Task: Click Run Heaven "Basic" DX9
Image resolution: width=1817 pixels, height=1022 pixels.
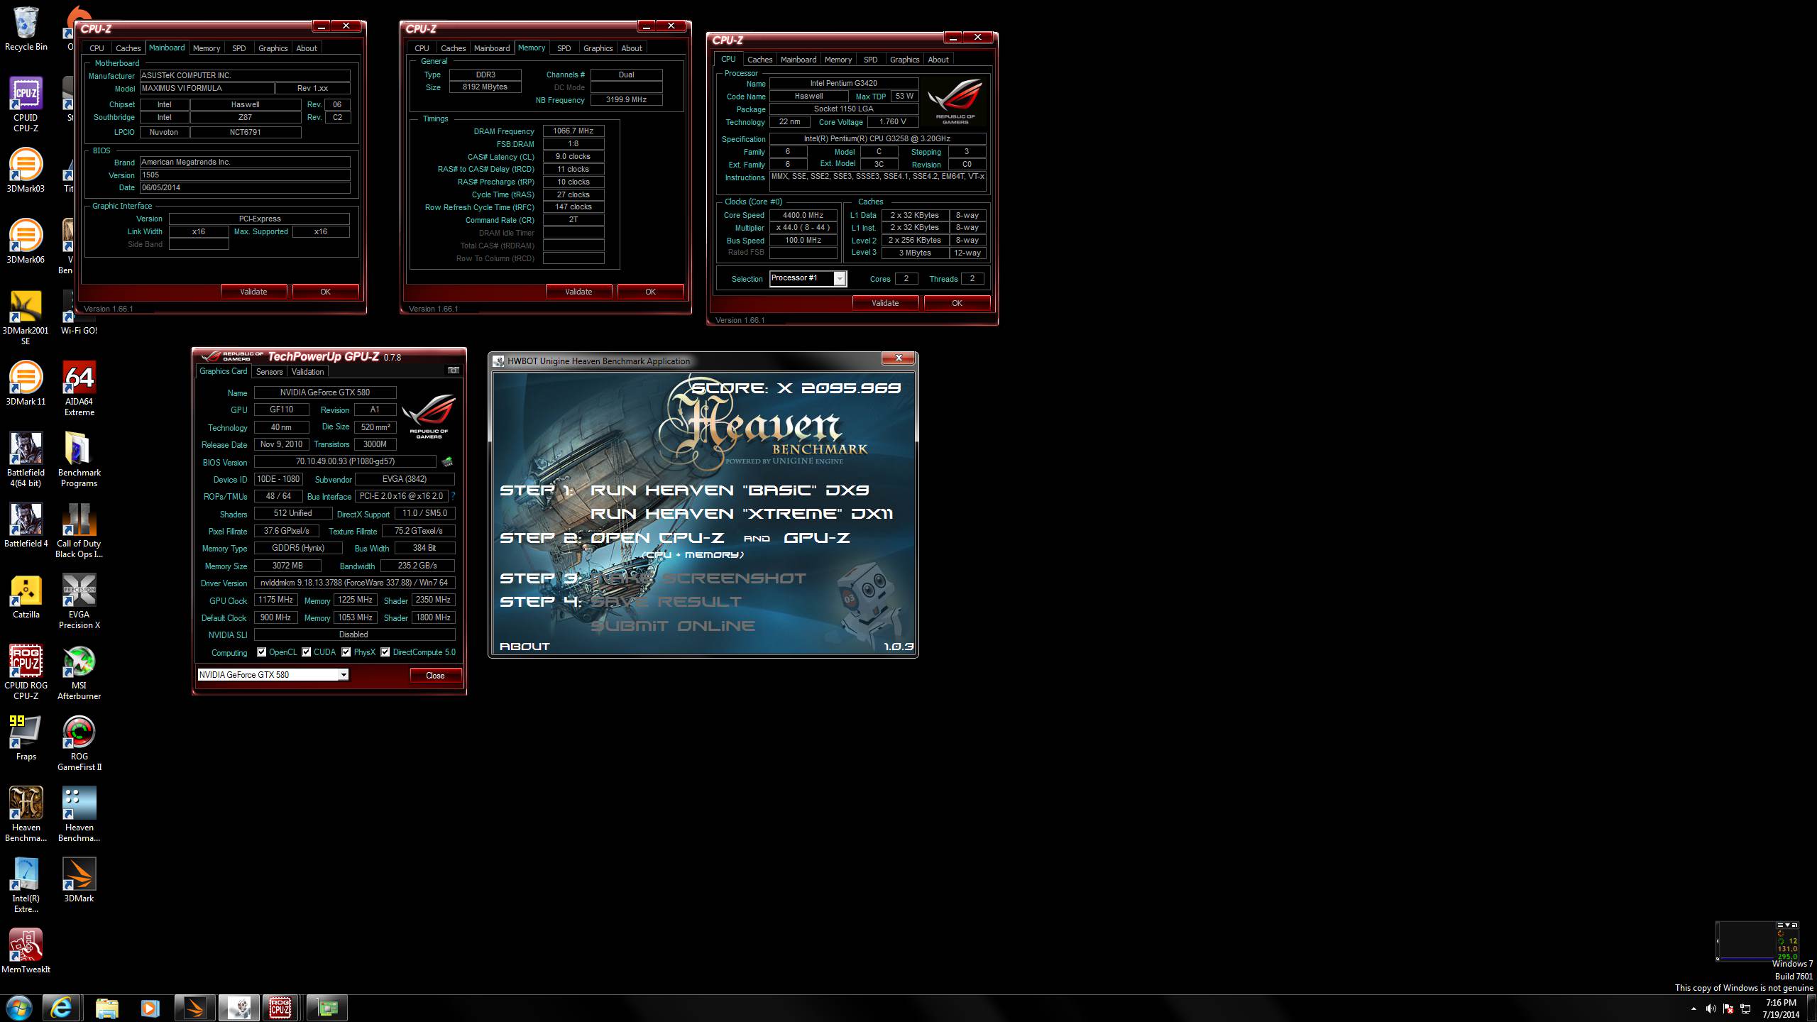Action: click(730, 490)
